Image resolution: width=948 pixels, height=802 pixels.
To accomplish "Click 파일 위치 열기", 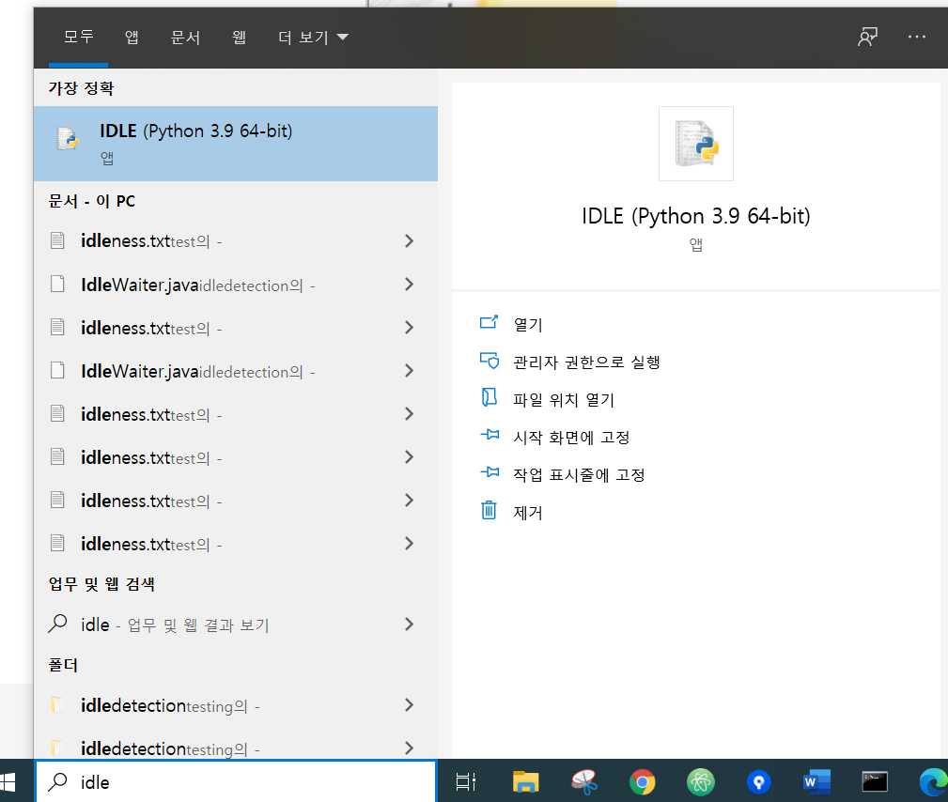I will tap(564, 400).
